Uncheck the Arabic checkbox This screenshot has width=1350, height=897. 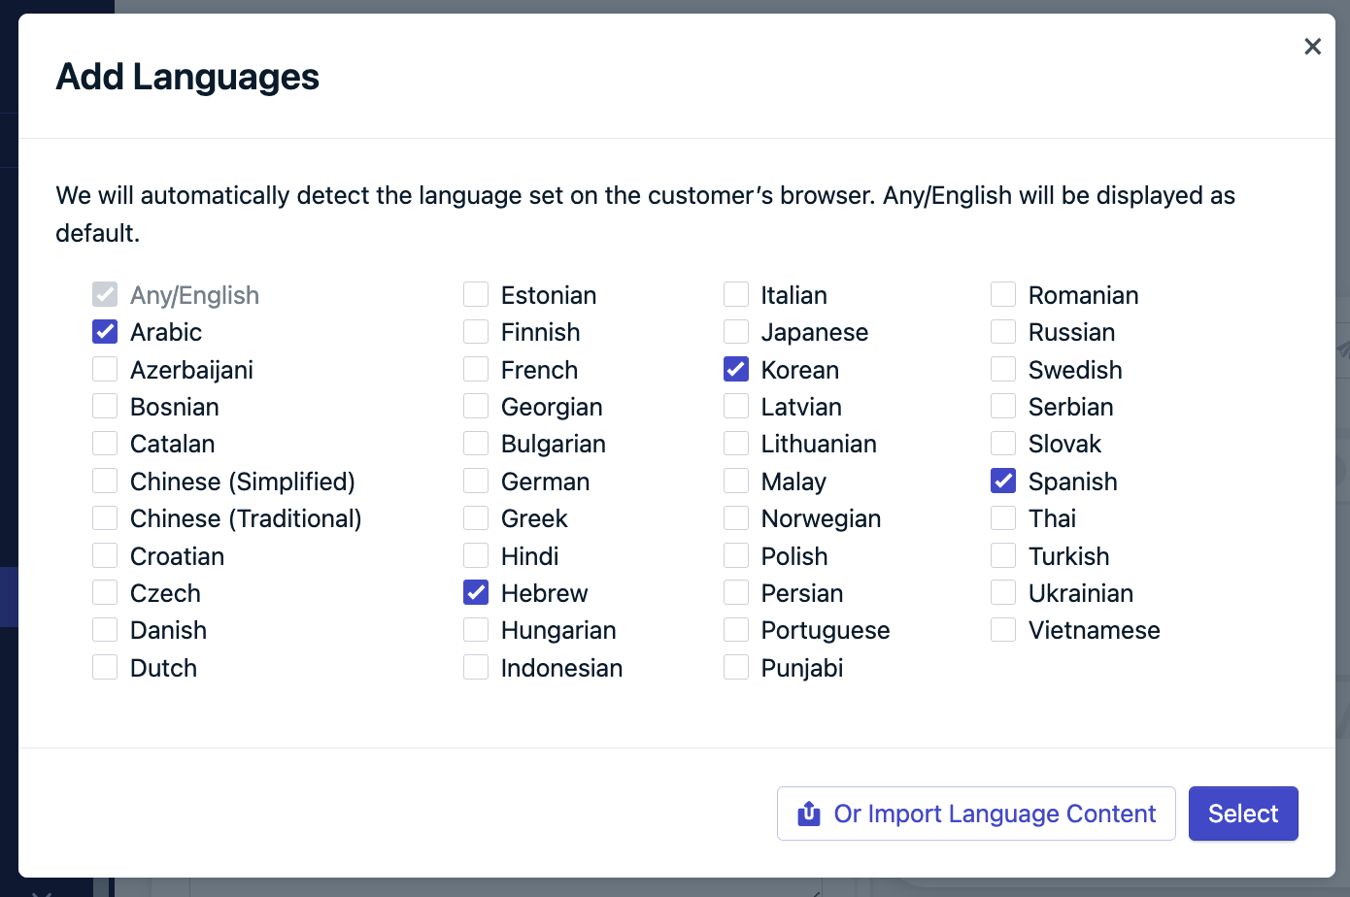pos(105,332)
